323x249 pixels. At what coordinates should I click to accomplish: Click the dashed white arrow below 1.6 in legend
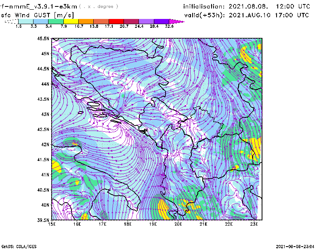coord(11,21)
